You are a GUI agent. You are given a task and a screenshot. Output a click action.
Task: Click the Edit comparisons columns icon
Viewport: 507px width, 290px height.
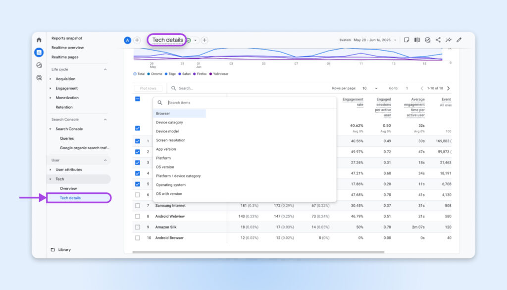point(417,40)
